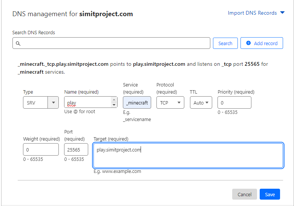Click the Name field up arrow
The image size is (294, 206).
[x=114, y=100]
